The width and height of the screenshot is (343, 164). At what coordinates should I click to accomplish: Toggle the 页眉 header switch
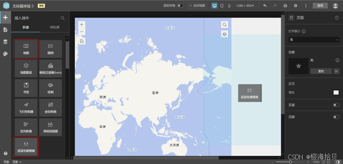click(x=336, y=105)
